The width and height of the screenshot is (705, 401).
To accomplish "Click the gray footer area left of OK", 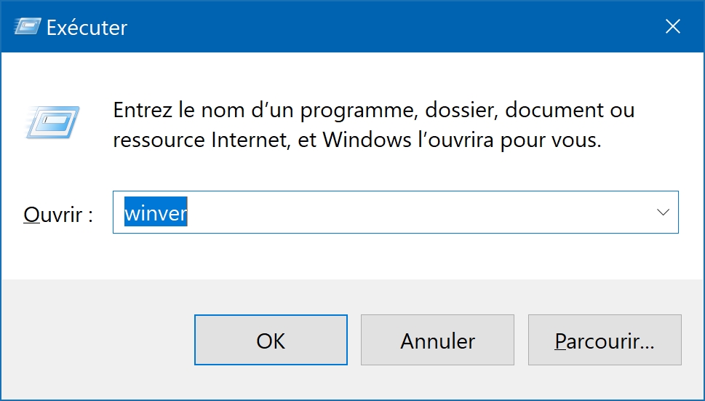I will click(x=97, y=339).
